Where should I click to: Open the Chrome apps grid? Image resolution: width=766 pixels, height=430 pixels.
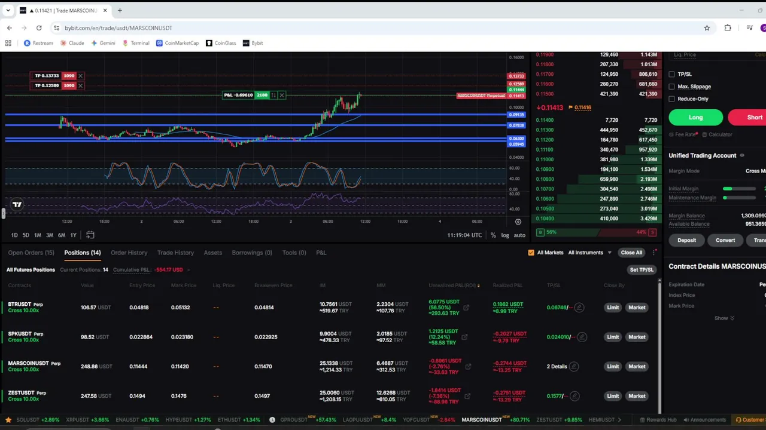[x=8, y=43]
